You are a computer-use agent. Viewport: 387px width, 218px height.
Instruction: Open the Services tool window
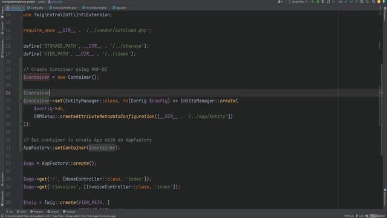53,211
